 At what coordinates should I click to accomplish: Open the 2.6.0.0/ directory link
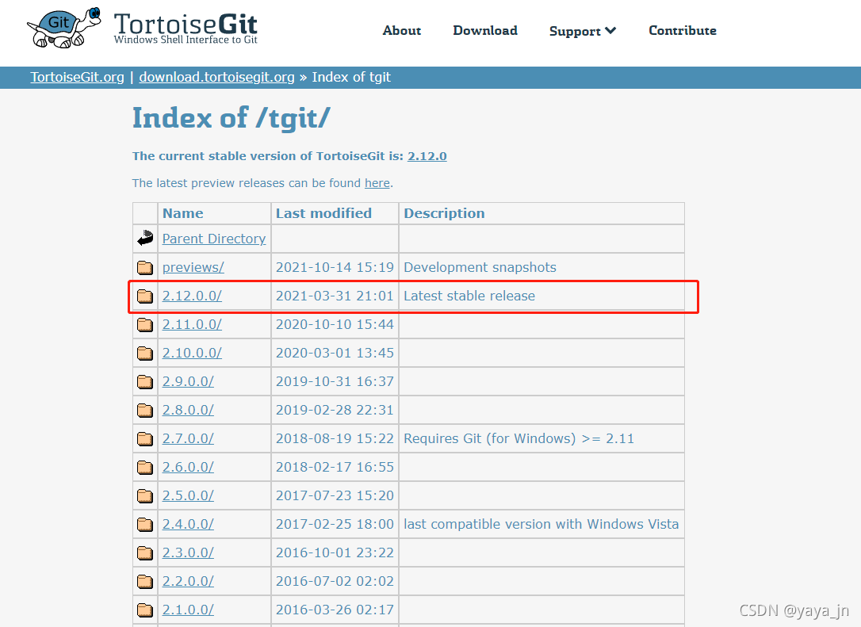tap(189, 467)
